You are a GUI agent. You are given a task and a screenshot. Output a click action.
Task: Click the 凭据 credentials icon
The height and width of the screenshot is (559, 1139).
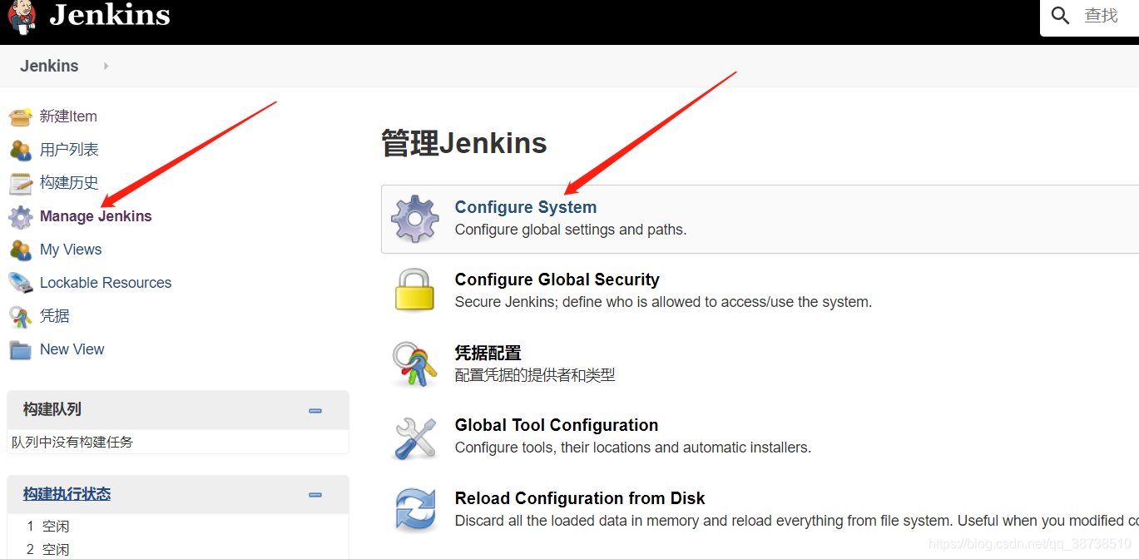pyautogui.click(x=21, y=316)
